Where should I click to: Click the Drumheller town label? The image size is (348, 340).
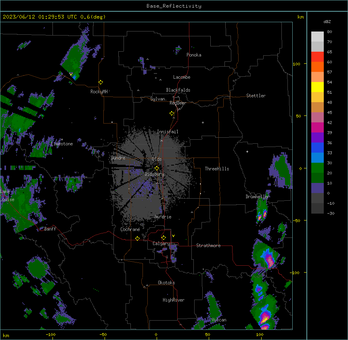point(258,197)
